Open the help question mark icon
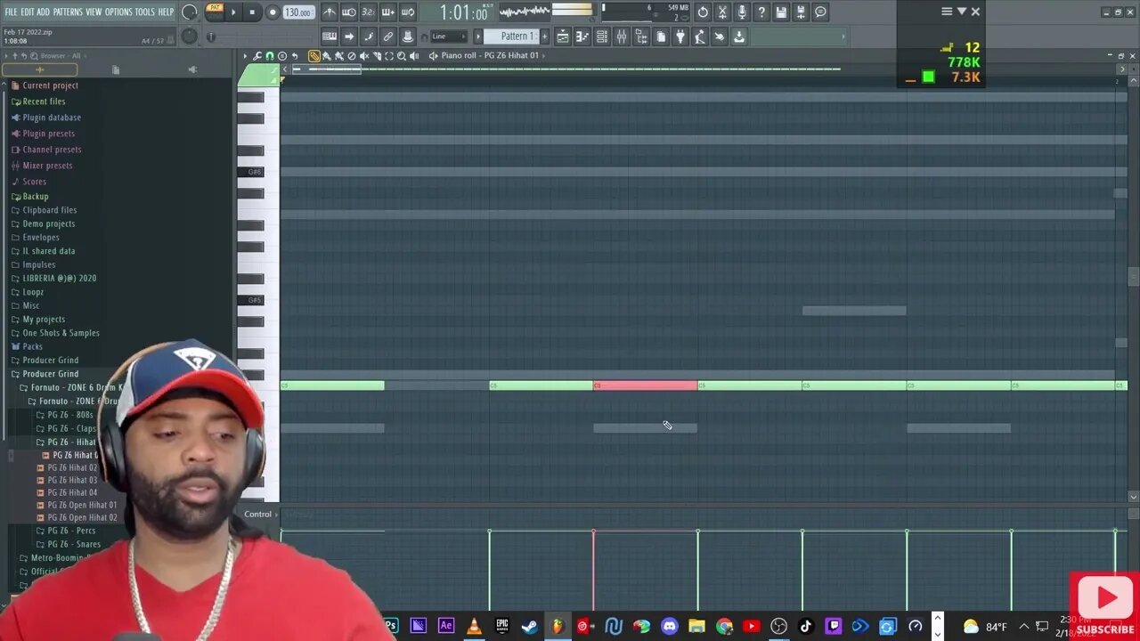Viewport: 1140px width, 641px height. pyautogui.click(x=761, y=12)
